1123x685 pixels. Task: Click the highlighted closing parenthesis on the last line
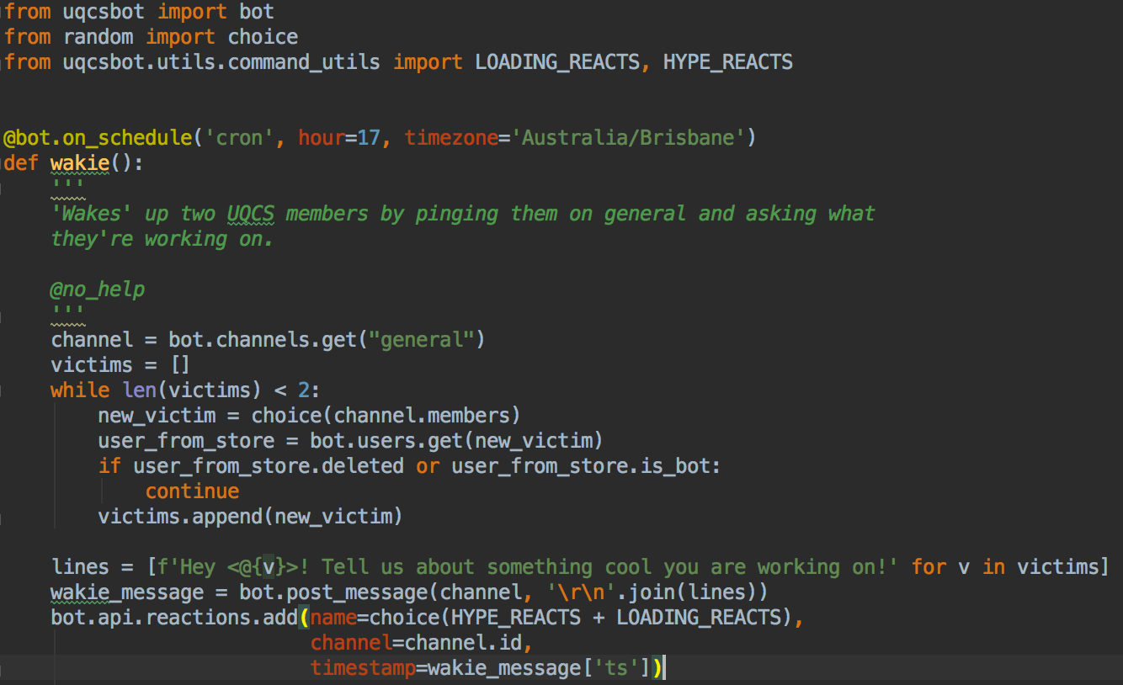(x=657, y=668)
